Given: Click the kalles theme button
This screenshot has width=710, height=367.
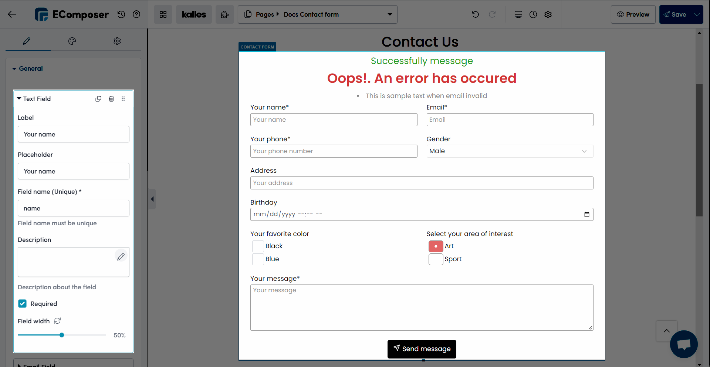Looking at the screenshot, I should coord(194,14).
